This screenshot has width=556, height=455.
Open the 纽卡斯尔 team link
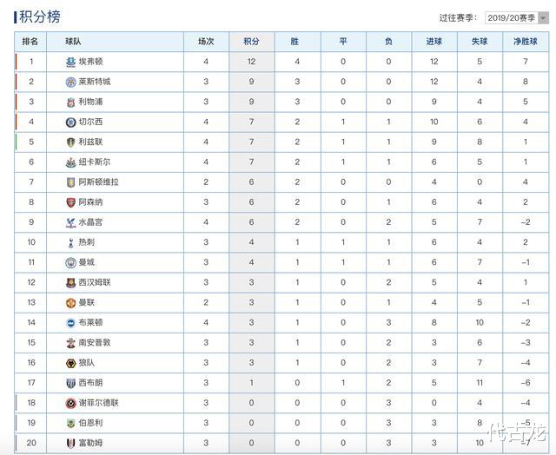(95, 162)
